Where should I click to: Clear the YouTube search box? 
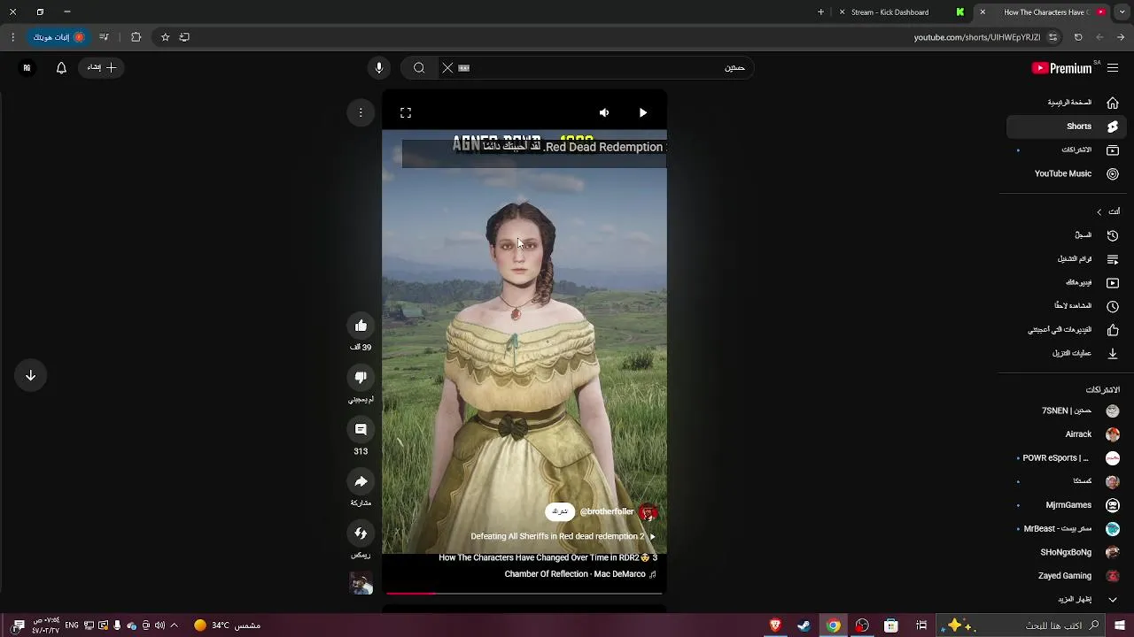click(x=447, y=67)
